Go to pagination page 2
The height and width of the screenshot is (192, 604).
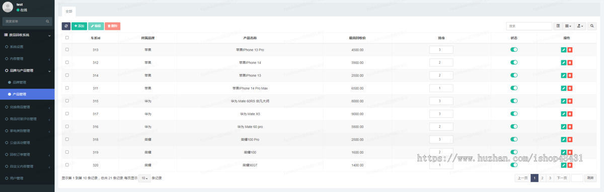click(x=542, y=178)
